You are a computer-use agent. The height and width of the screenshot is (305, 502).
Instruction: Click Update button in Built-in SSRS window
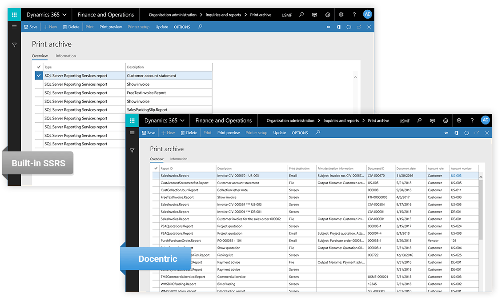coord(162,27)
